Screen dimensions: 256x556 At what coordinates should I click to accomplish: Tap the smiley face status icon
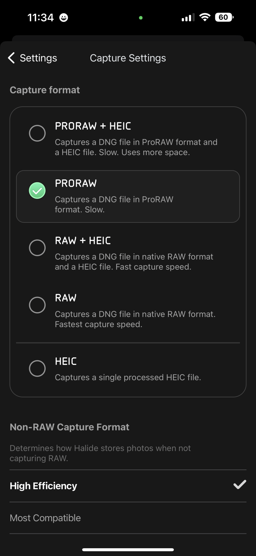pyautogui.click(x=64, y=18)
